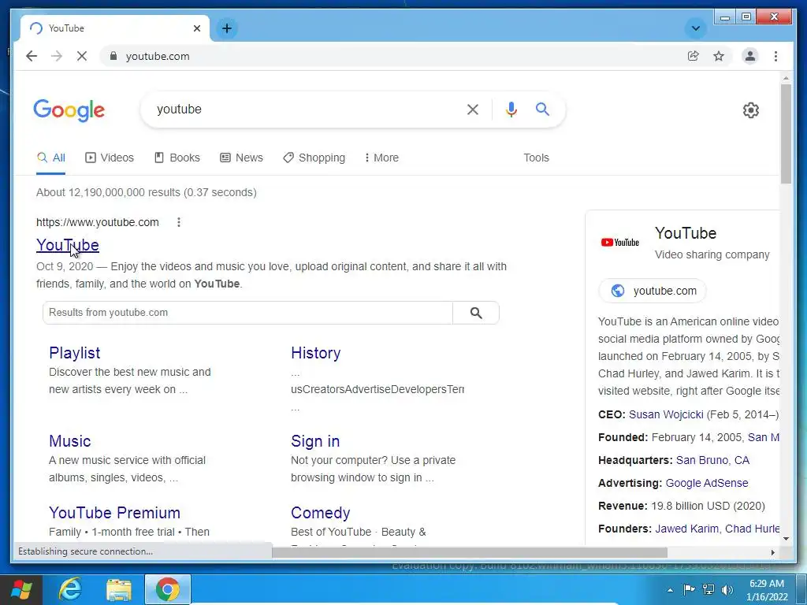807x605 pixels.
Task: Open Chrome three-dot menu
Action: tap(775, 56)
